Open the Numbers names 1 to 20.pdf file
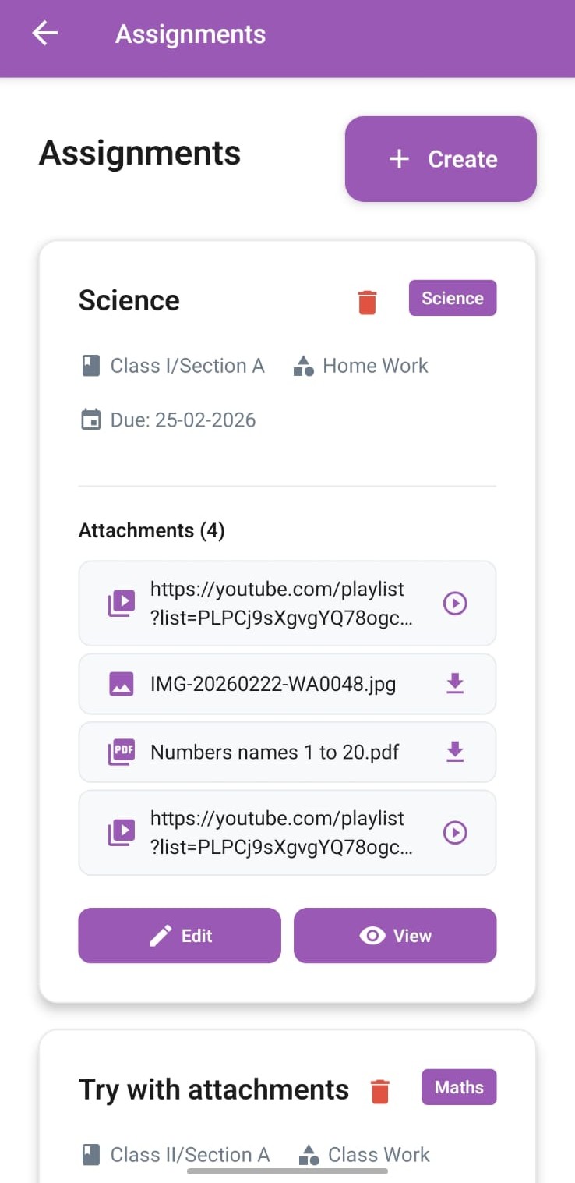The width and height of the screenshot is (575, 1183). 274,753
